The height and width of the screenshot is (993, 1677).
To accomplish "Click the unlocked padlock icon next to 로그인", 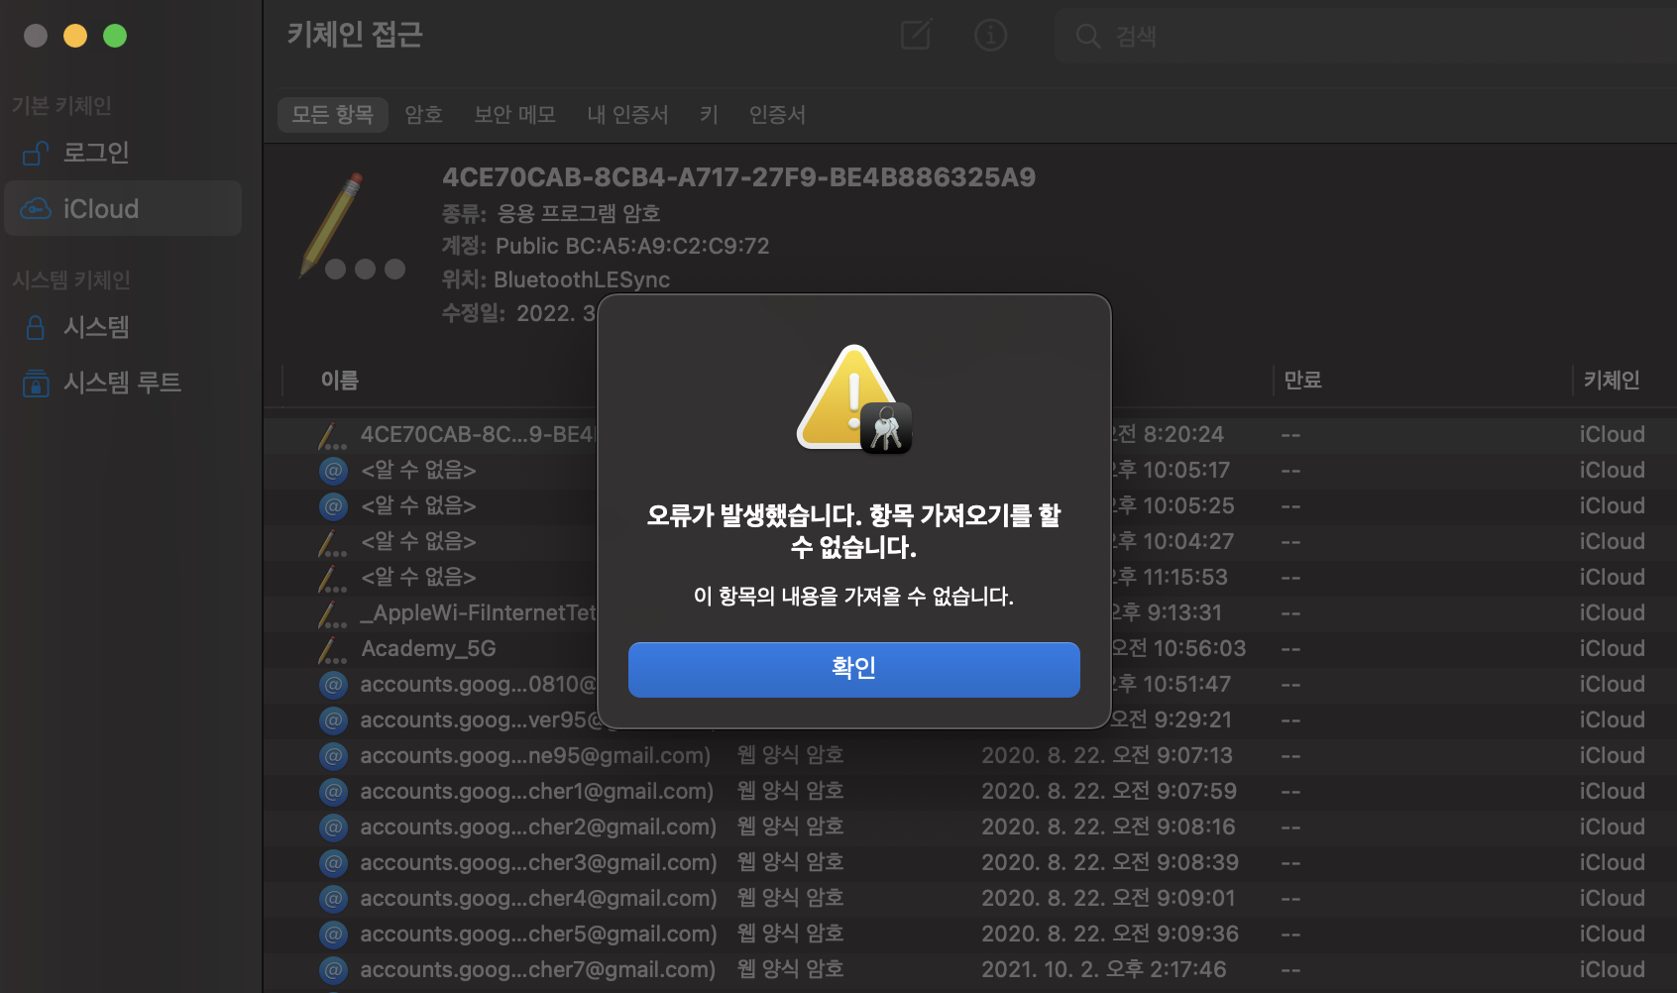I will point(36,153).
